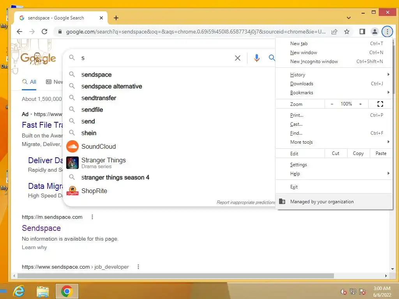
Task: Decrease zoom with minus button
Action: click(x=332, y=104)
